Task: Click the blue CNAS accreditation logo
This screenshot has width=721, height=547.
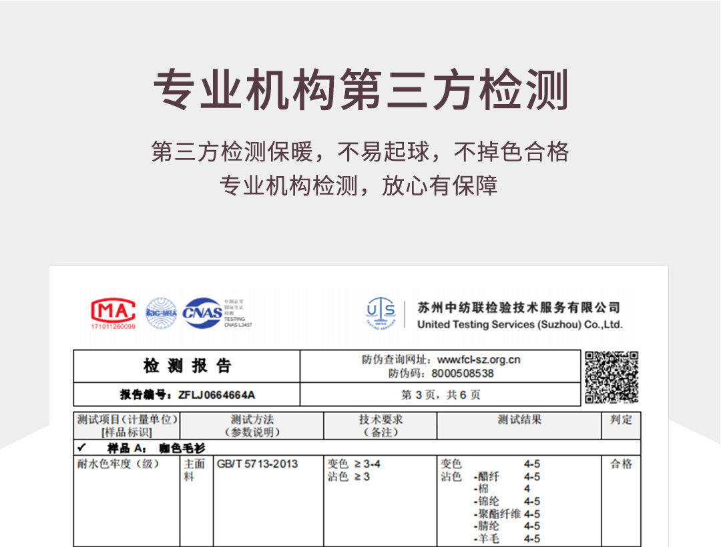Action: (x=202, y=313)
